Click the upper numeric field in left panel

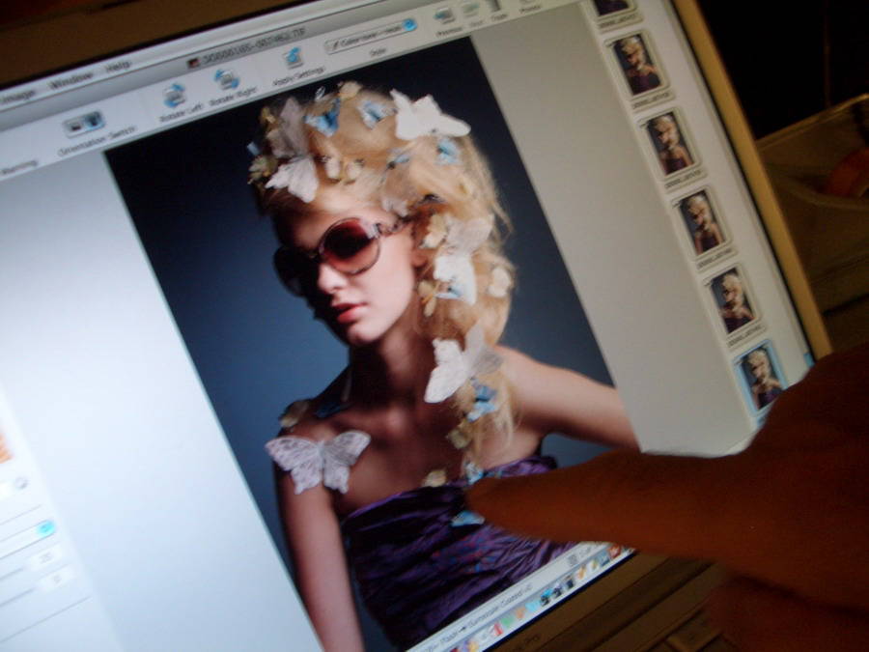pyautogui.click(x=45, y=555)
